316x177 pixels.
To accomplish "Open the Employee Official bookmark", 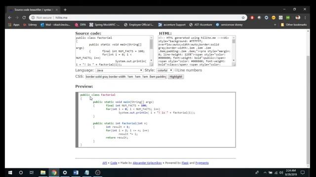I will (x=139, y=25).
